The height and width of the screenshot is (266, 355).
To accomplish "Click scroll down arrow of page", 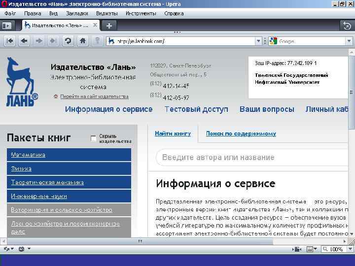I will point(352,234).
